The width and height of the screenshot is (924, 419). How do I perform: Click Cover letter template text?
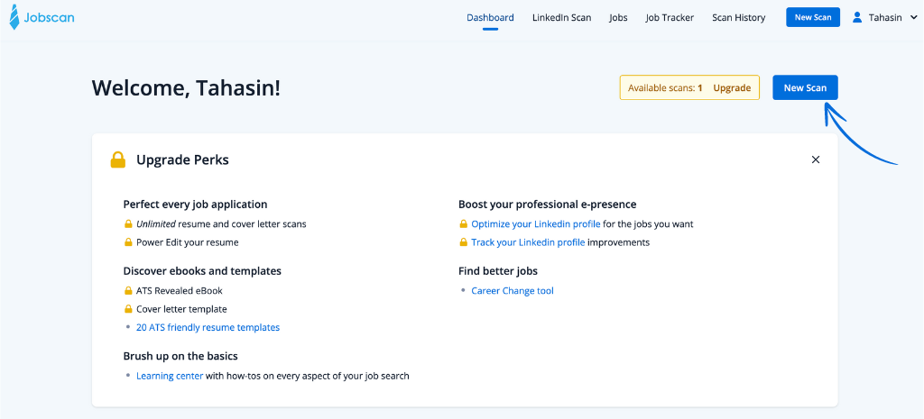[181, 309]
